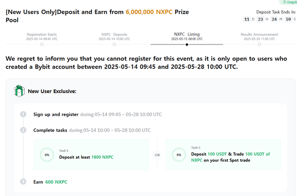The image size is (297, 196).
Task: Click the Earn 600 NXPC reward text
Action: click(x=51, y=182)
